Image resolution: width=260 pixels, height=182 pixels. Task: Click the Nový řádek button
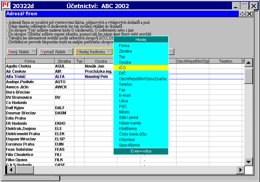[22, 52]
